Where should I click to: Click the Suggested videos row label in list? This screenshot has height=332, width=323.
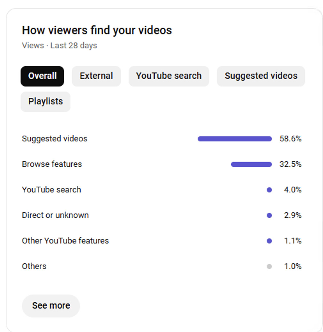coord(54,139)
